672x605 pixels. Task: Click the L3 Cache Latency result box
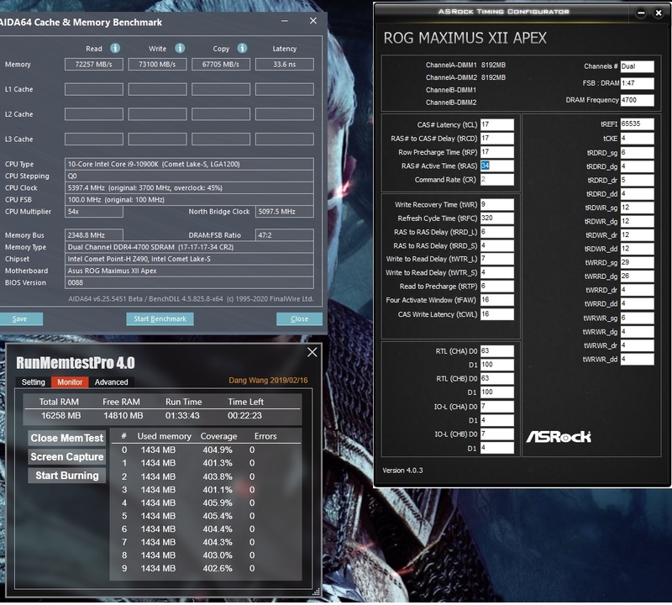(285, 139)
